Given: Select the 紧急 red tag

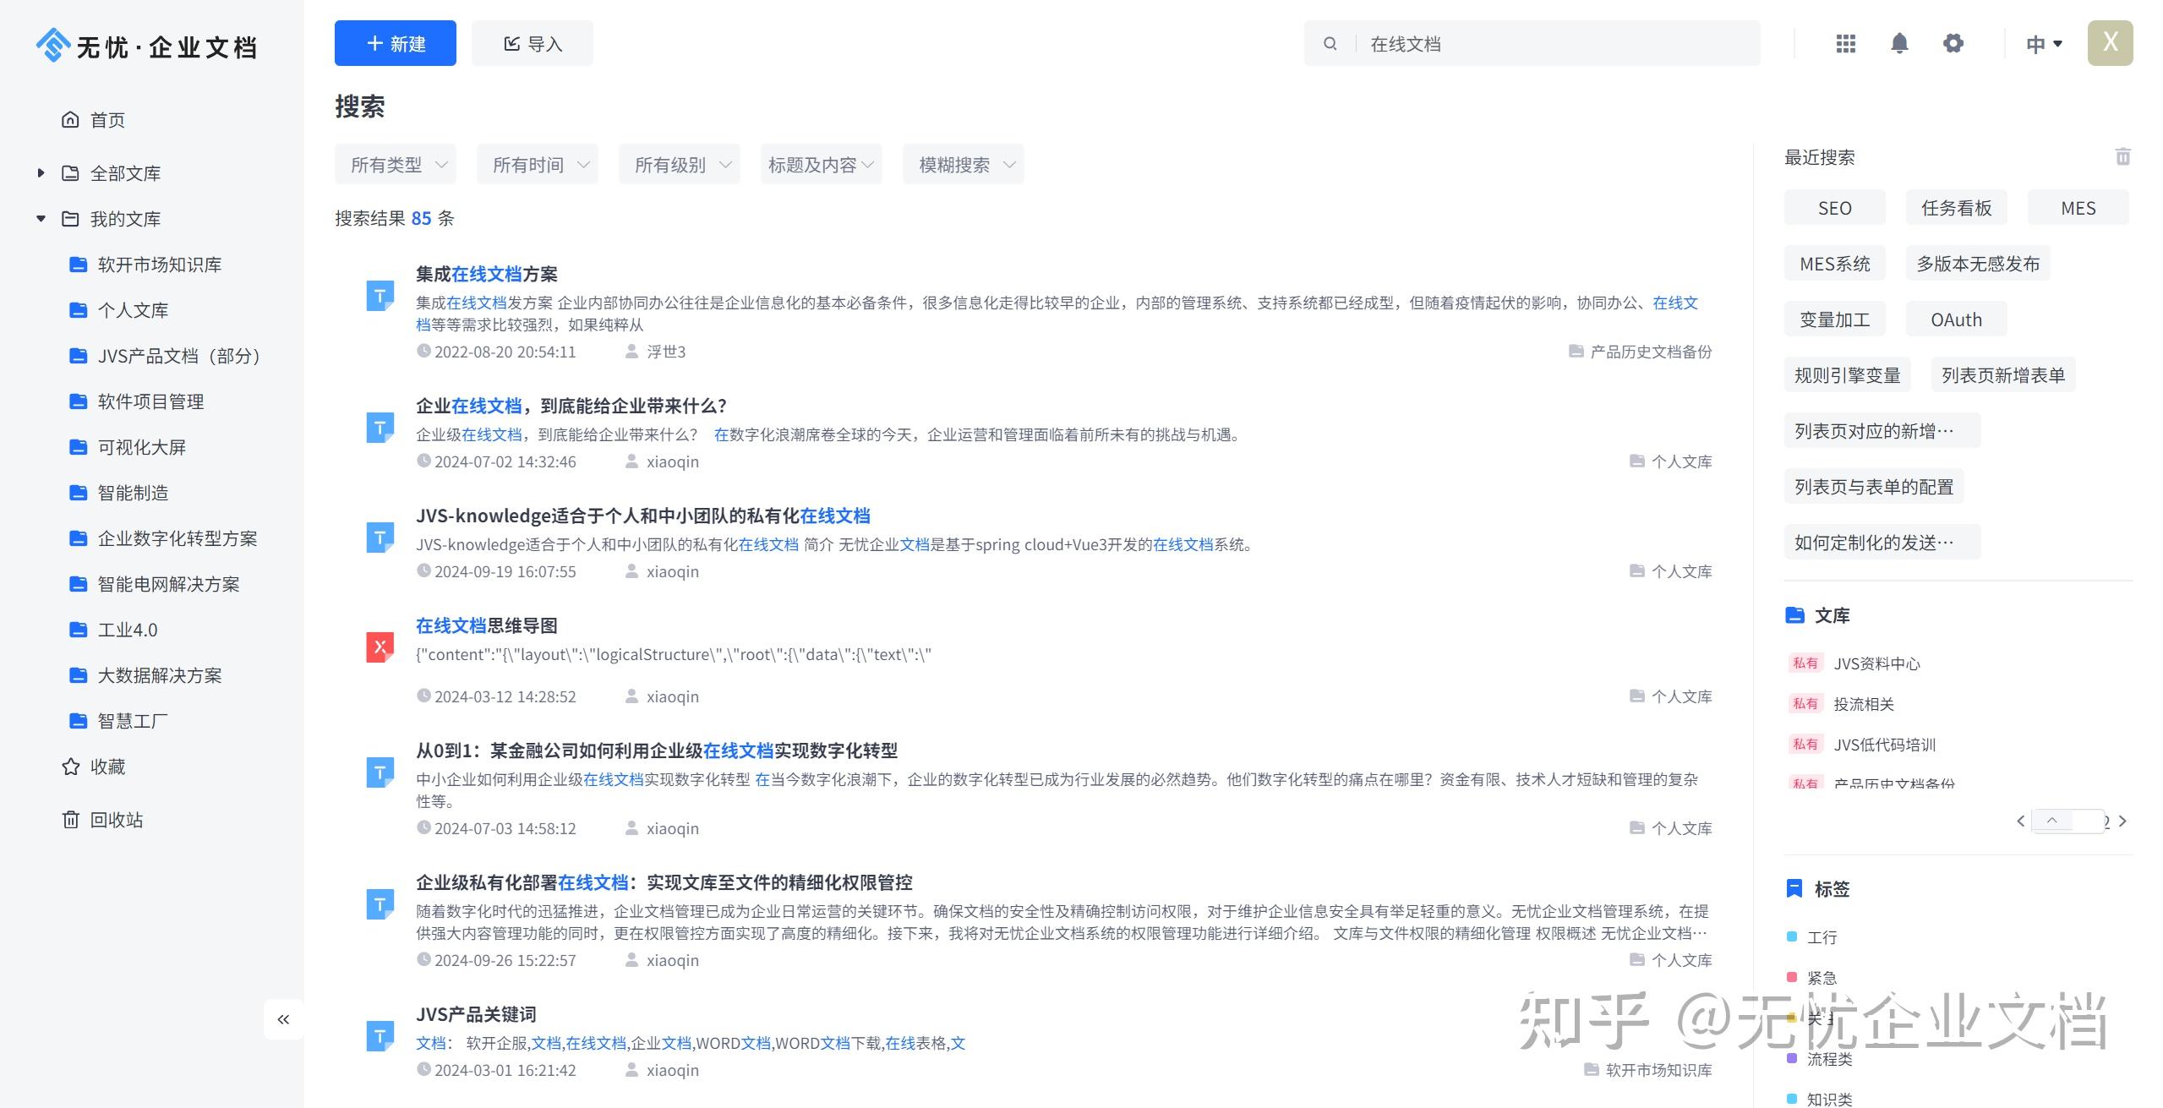Looking at the screenshot, I should (1821, 978).
